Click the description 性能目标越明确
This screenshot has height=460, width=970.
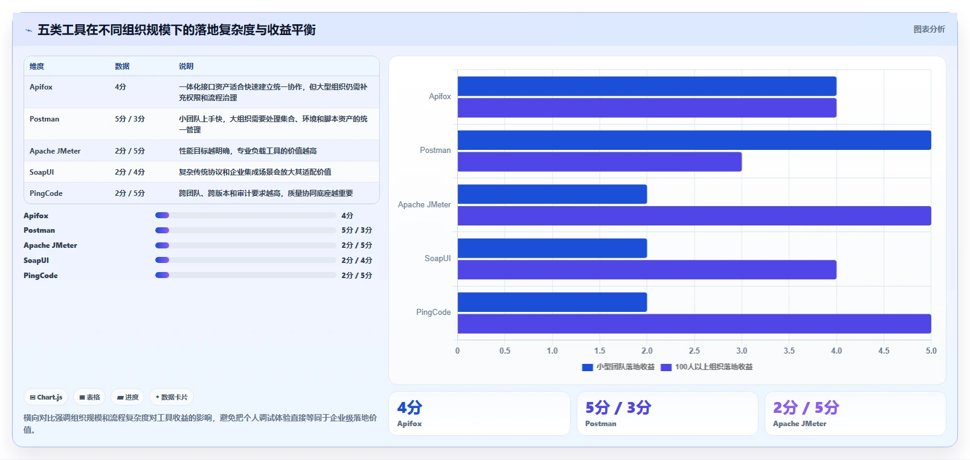coord(248,151)
